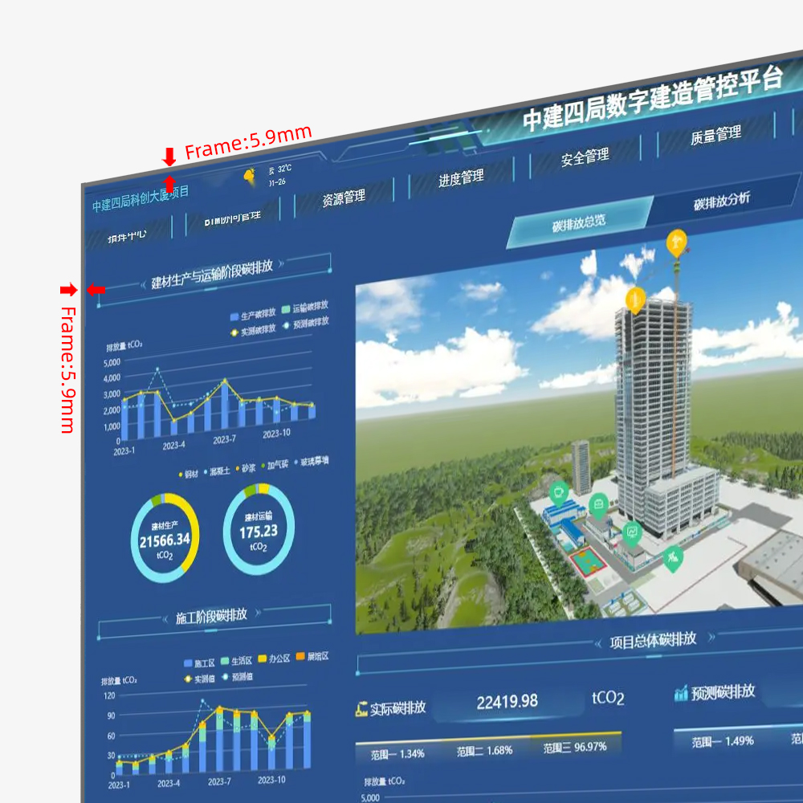Click the 实际碳排放 factory icon

(361, 710)
